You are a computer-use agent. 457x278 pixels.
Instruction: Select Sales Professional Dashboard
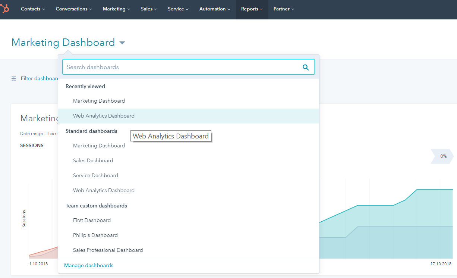pos(189,250)
